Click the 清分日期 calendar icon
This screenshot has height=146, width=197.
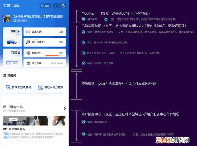tap(29, 63)
